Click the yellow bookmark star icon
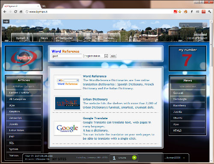The width and height of the screenshot is (214, 164). pyautogui.click(x=180, y=12)
